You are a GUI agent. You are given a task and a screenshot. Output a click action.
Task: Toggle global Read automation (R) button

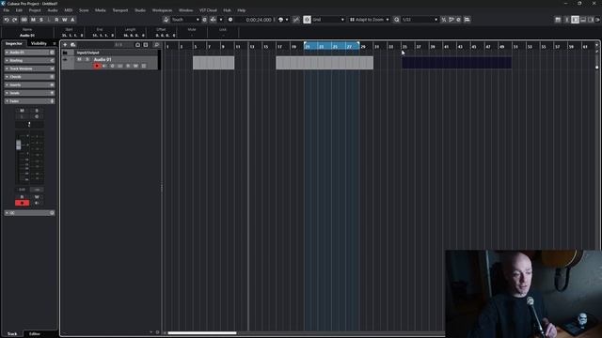coord(56,20)
